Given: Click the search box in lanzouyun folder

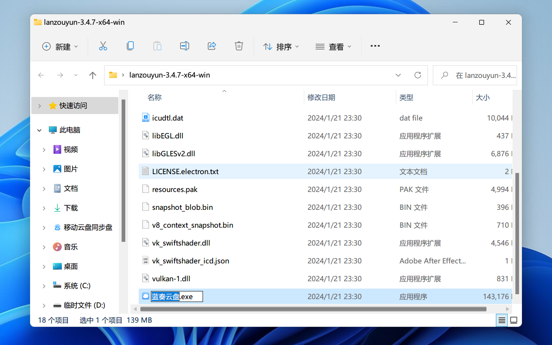Looking at the screenshot, I should (x=475, y=75).
